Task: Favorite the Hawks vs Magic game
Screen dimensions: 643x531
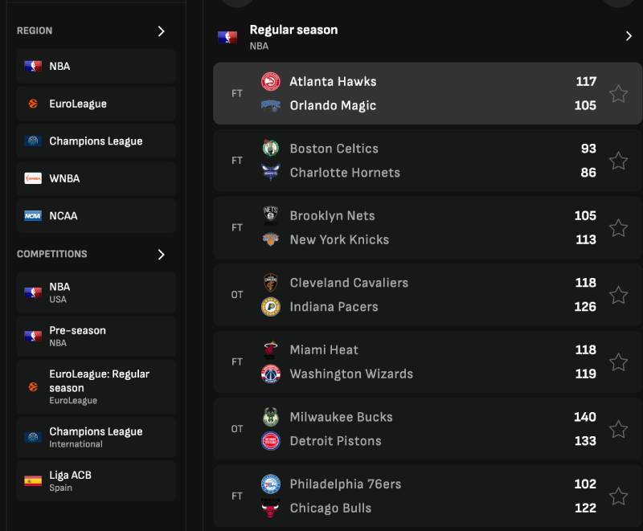Action: tap(618, 94)
